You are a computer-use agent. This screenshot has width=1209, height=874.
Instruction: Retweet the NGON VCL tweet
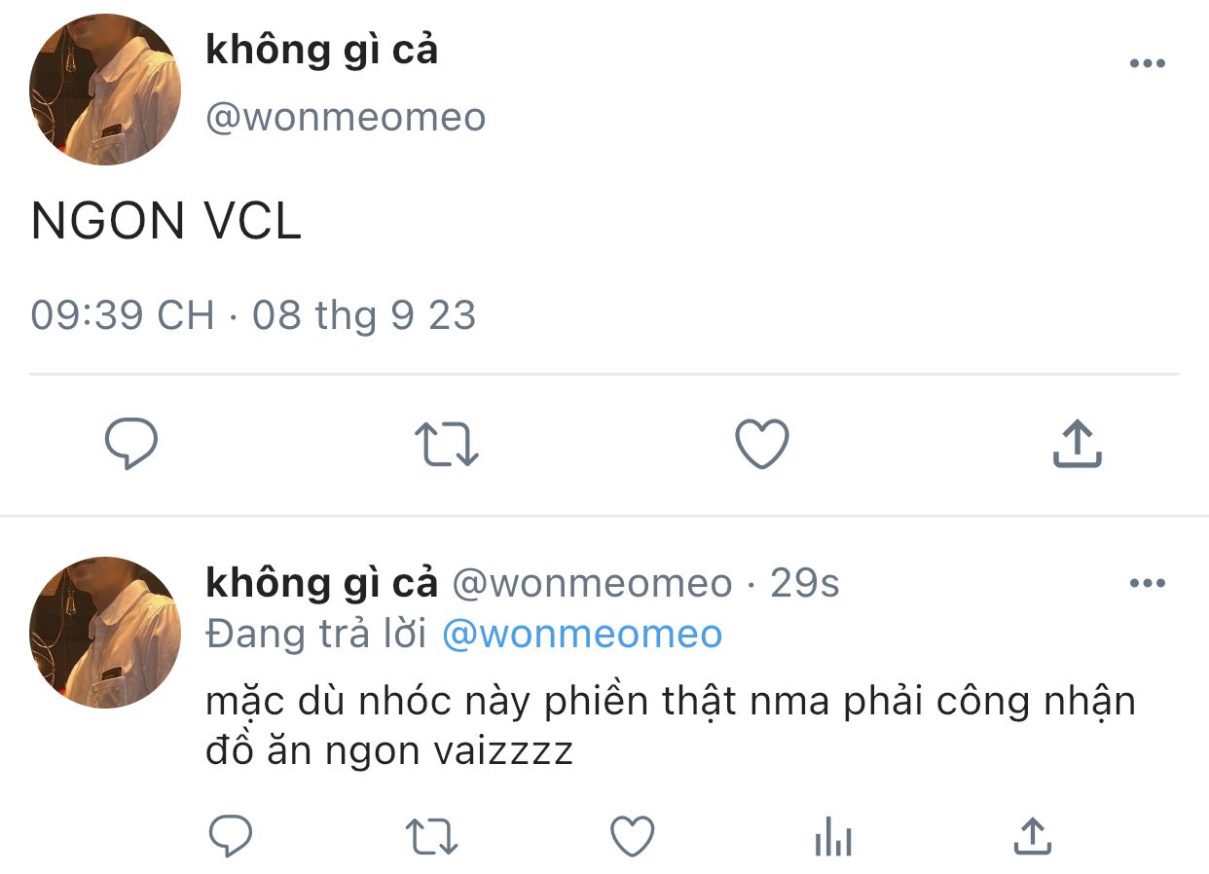pos(447,445)
